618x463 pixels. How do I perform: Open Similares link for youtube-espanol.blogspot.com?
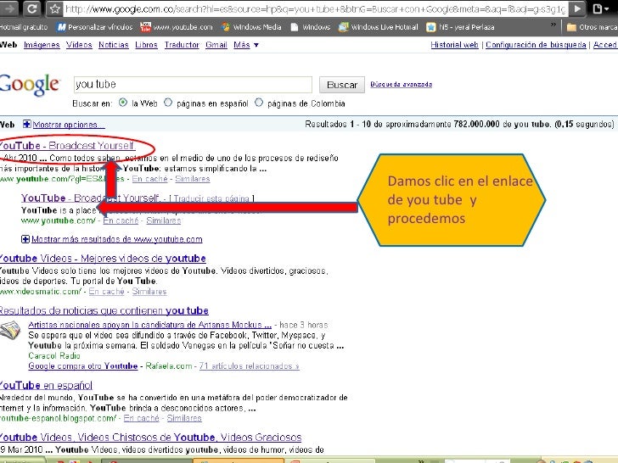(x=184, y=418)
